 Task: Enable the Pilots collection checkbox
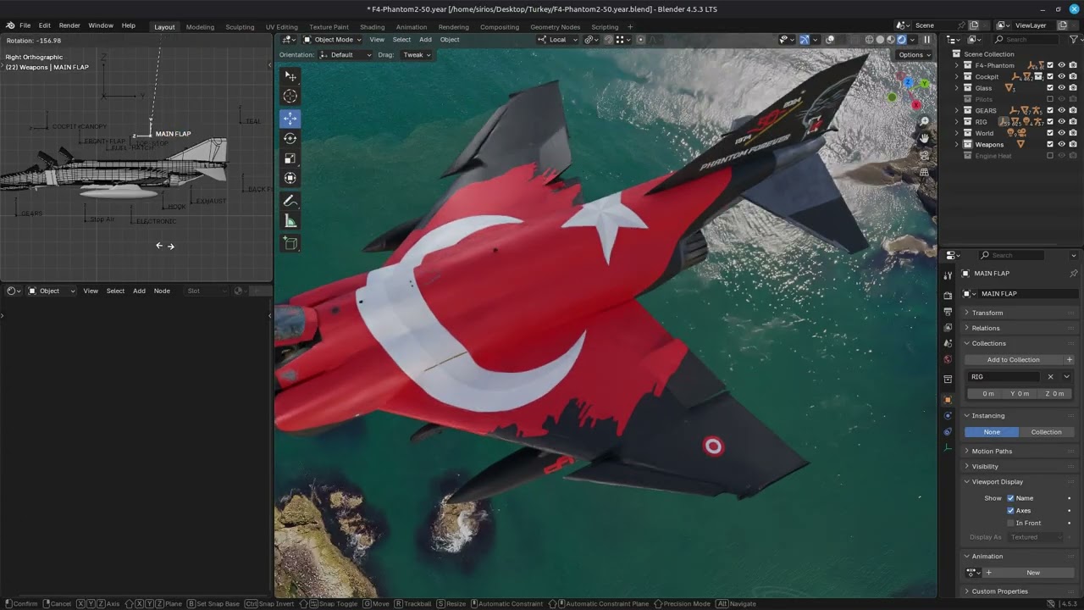pos(1050,99)
